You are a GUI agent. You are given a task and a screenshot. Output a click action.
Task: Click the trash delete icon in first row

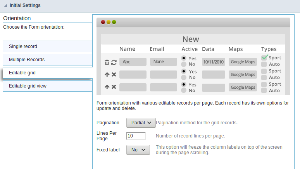coord(107,62)
